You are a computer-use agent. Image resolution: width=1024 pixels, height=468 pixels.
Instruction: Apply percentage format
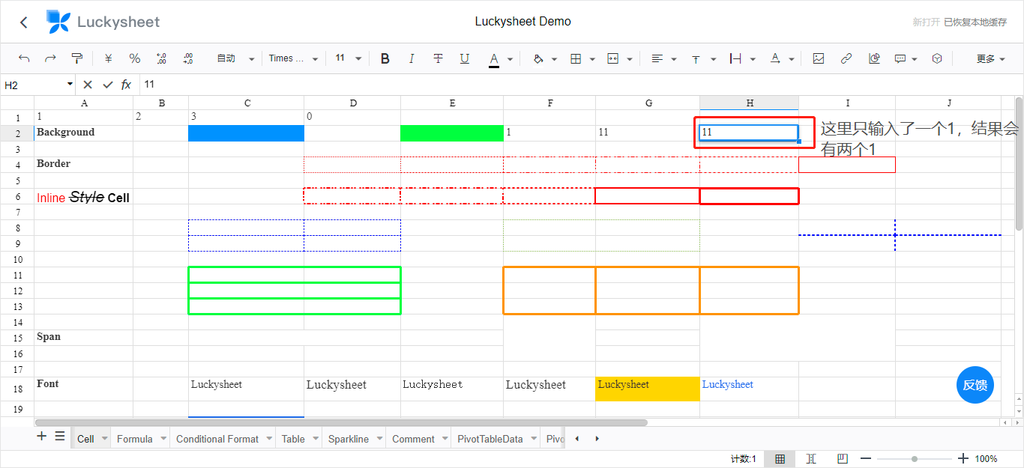pyautogui.click(x=135, y=58)
